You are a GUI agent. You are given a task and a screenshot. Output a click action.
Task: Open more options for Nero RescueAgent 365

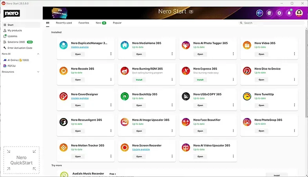(x=111, y=131)
